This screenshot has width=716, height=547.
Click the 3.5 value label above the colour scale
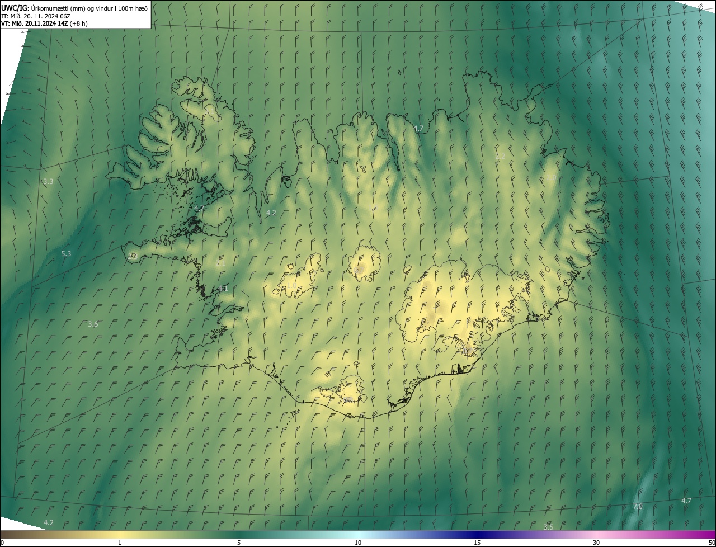tap(548, 527)
